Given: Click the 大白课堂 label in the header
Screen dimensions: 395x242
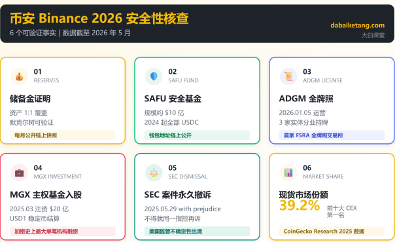Looking at the screenshot, I should (373, 35).
